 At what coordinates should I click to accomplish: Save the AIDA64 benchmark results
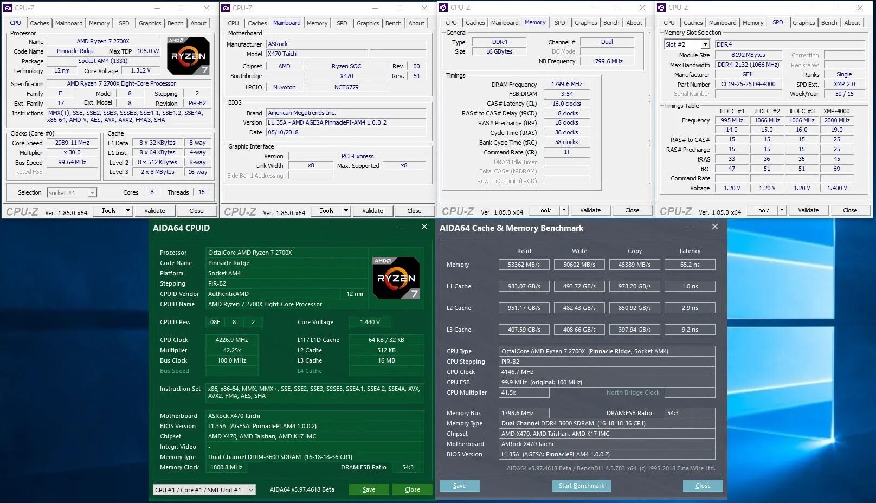click(459, 486)
